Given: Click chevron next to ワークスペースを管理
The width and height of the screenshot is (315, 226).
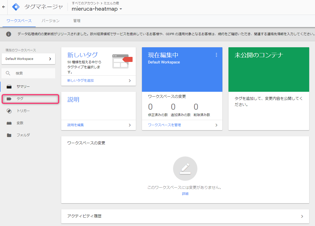Looking at the screenshot, I should [x=216, y=125].
